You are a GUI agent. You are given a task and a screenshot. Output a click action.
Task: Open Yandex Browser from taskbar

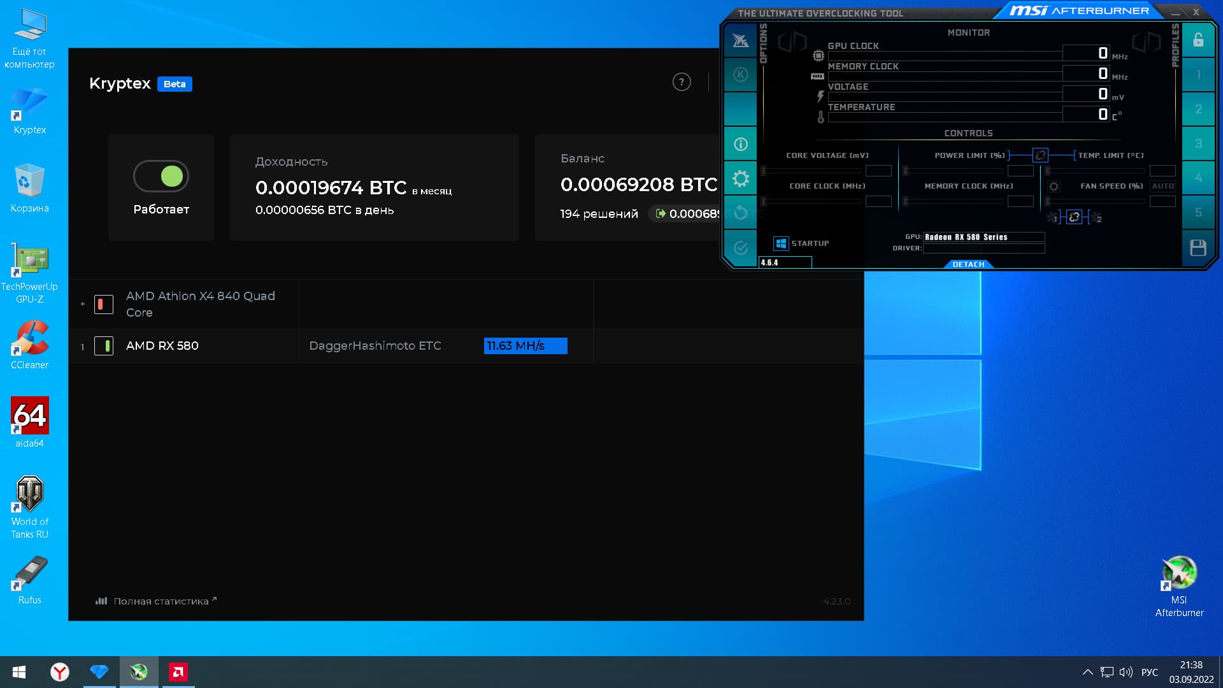[x=60, y=672]
